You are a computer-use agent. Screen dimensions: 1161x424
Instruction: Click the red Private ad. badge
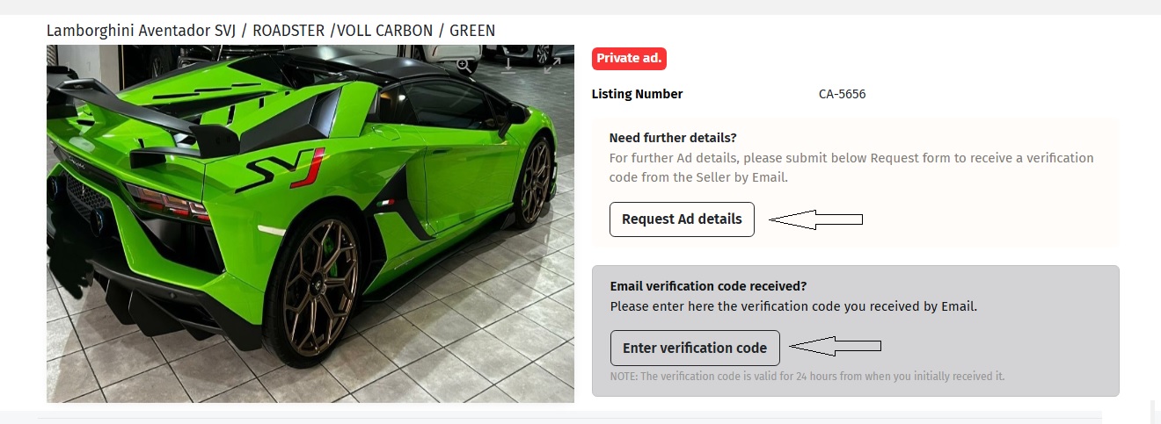[x=629, y=59]
